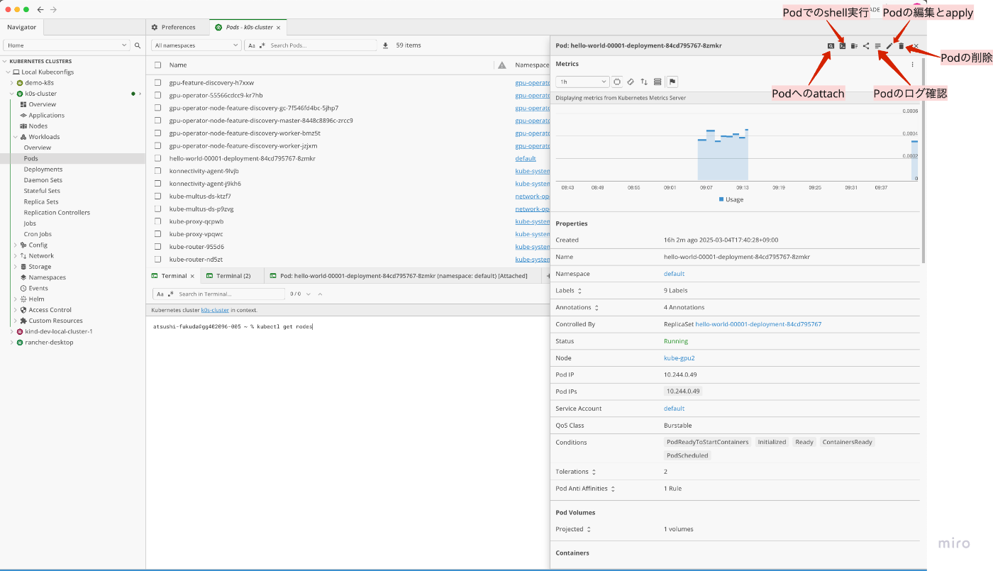This screenshot has width=993, height=571.
Task: Select the network metrics up-down arrows icon
Action: coord(644,82)
